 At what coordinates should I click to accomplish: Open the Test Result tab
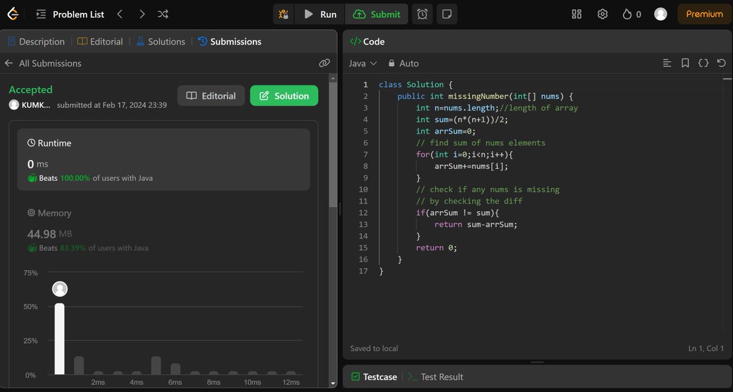[436, 377]
